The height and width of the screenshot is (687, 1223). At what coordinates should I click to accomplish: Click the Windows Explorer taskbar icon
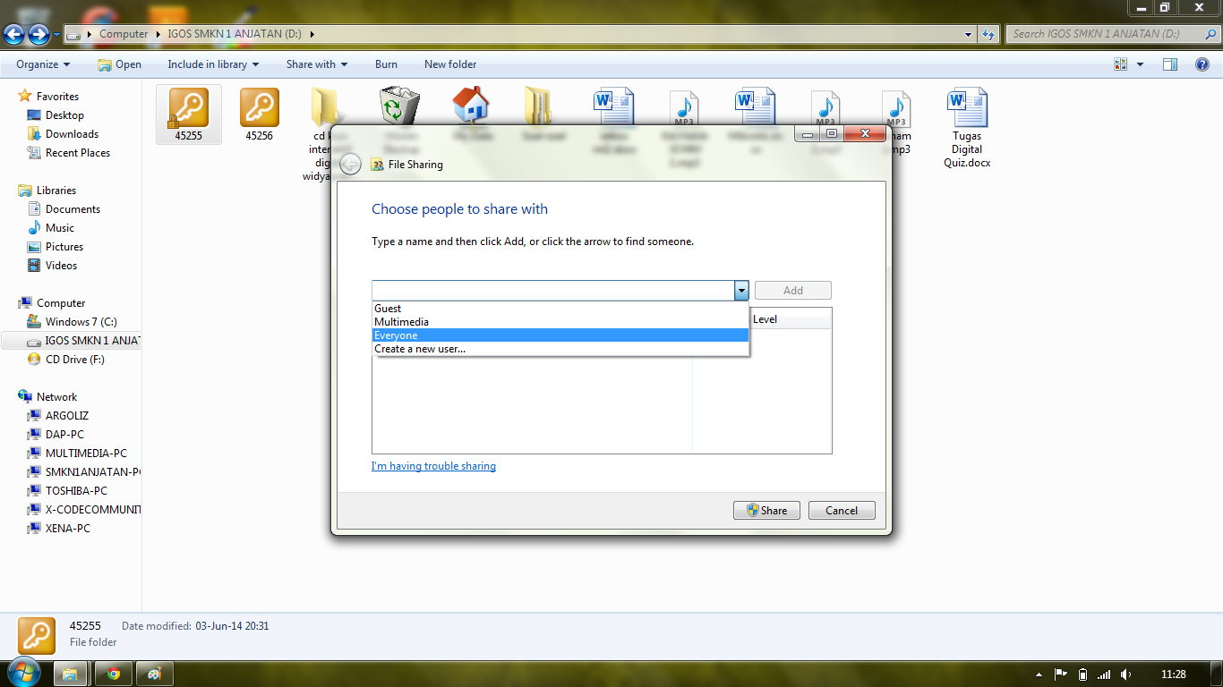tap(70, 674)
